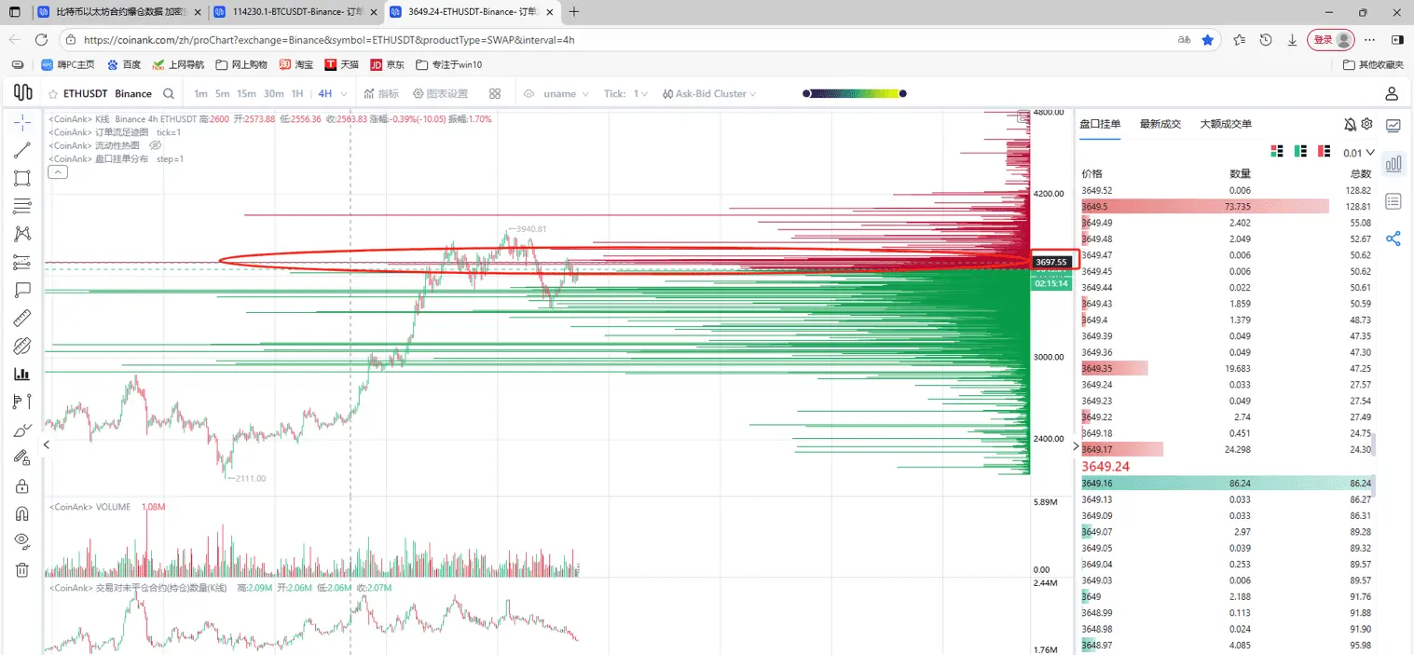Open 图表设置 chart settings
This screenshot has height=655, width=1414.
(440, 94)
